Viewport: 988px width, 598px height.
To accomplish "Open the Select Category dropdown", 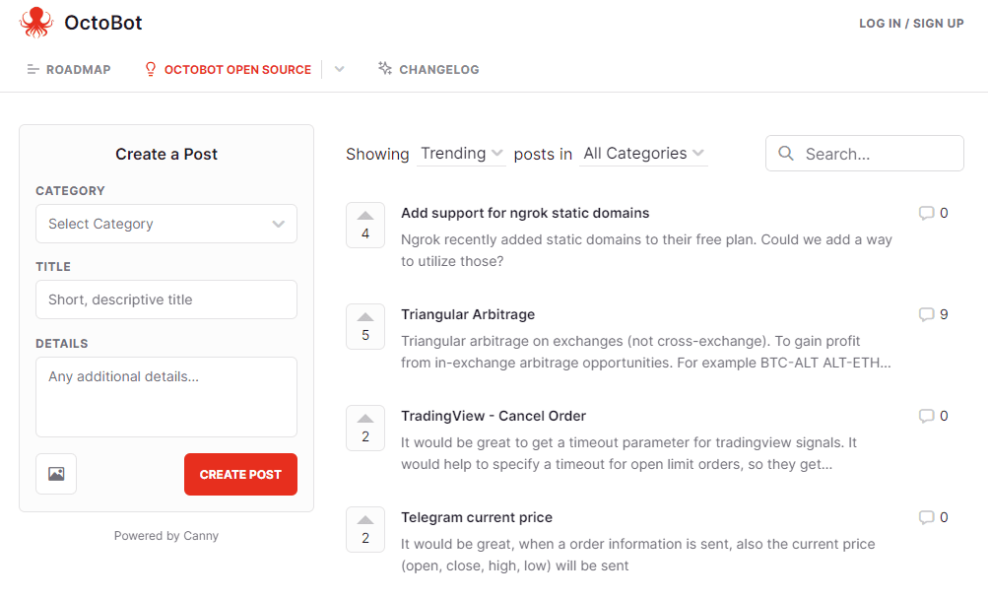I will coord(166,224).
